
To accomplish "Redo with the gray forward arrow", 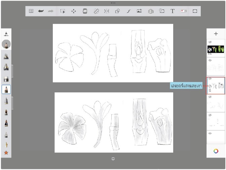I will click(50, 11).
